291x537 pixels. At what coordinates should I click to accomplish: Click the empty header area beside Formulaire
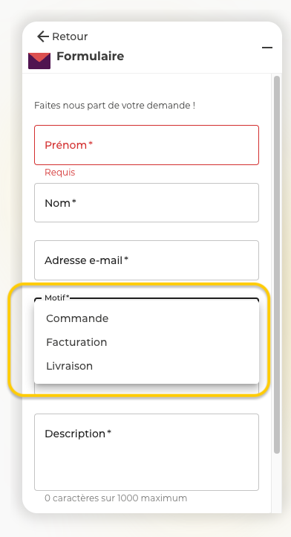(192, 57)
